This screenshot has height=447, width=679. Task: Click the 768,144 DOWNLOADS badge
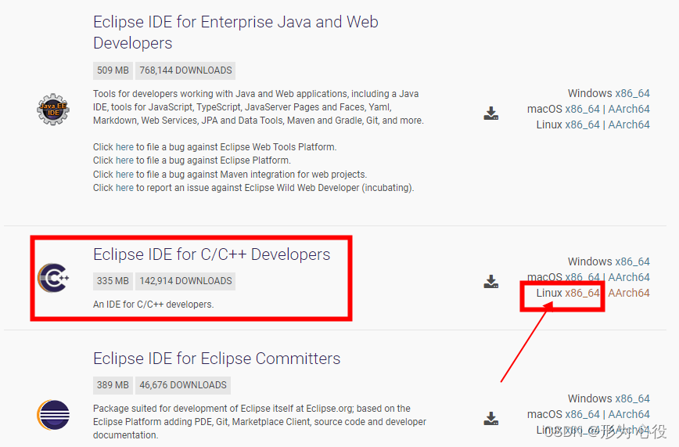[x=185, y=70]
